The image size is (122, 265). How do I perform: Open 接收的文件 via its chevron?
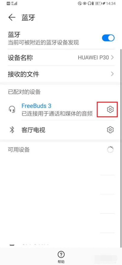tap(113, 74)
